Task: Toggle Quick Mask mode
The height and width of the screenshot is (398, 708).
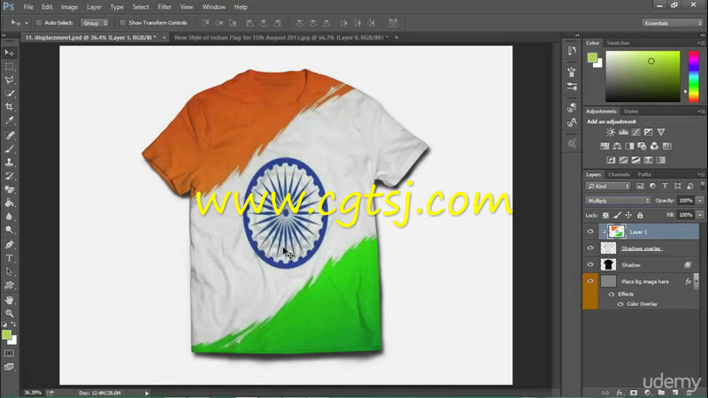Action: tap(9, 353)
